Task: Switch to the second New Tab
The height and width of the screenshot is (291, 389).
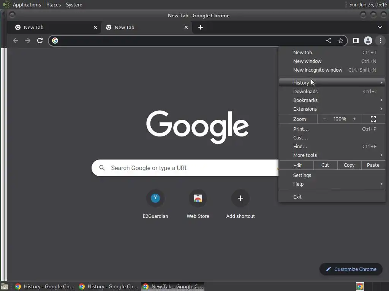Action: (x=146, y=27)
